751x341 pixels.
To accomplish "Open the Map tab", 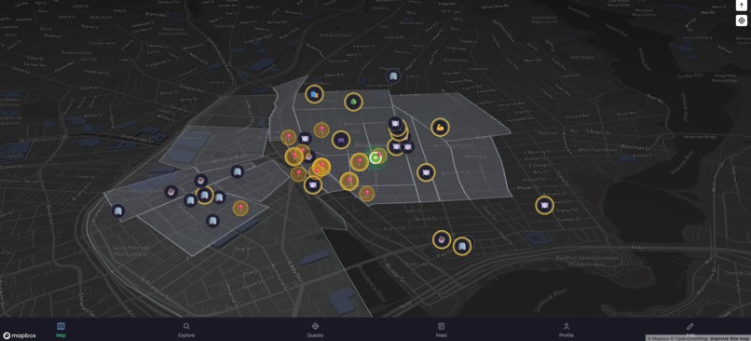I will pyautogui.click(x=61, y=330).
